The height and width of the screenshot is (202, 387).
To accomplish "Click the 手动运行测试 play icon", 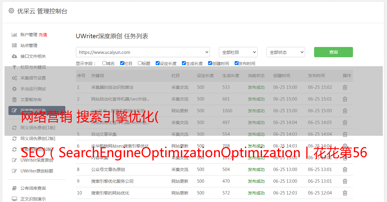I will pyautogui.click(x=14, y=89).
